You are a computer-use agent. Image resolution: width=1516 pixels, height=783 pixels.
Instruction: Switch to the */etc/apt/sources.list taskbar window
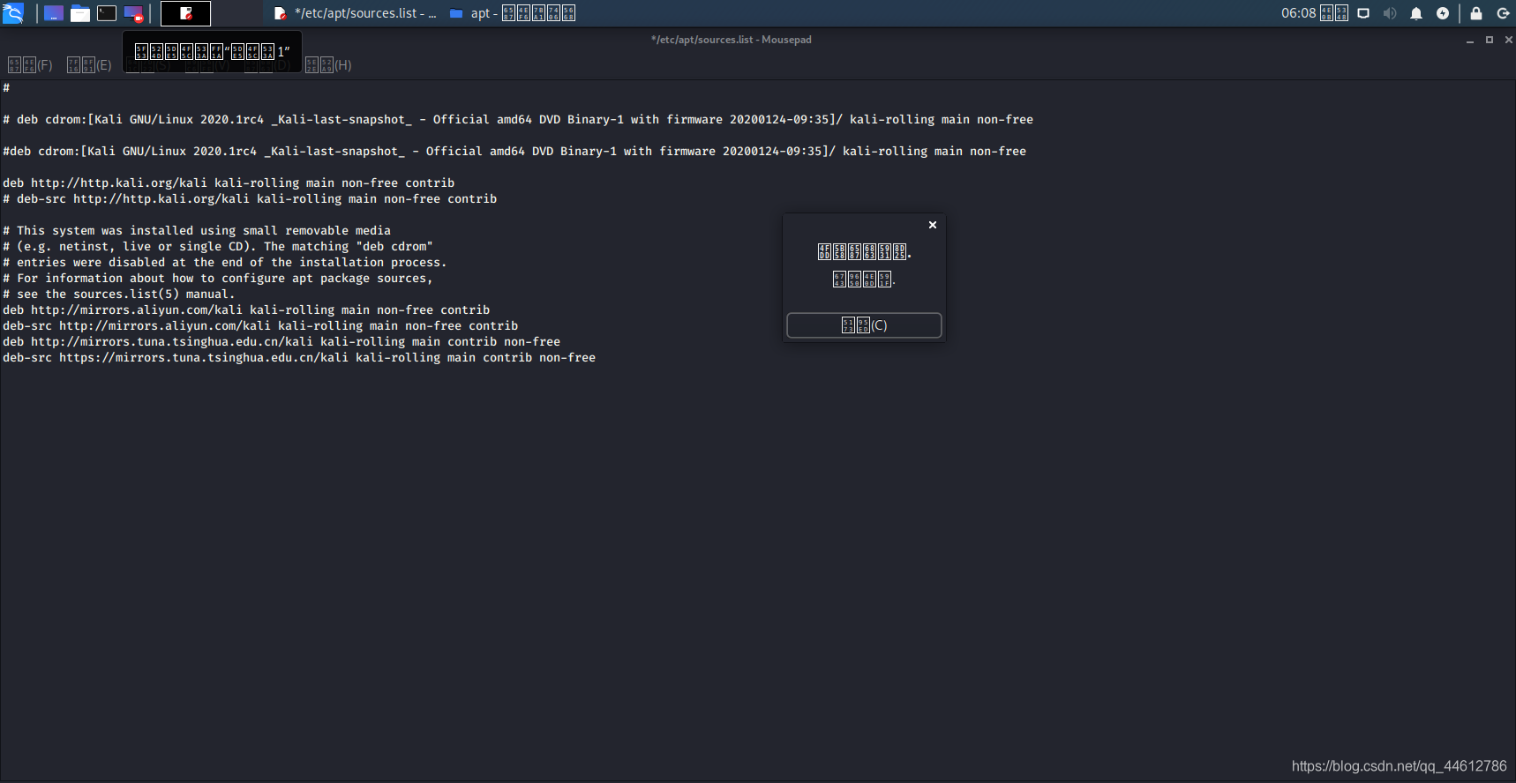click(x=355, y=13)
